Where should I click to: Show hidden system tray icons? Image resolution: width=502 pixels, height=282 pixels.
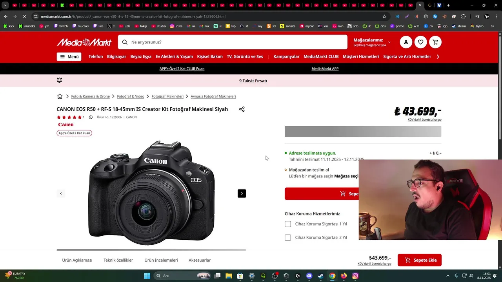[x=448, y=276]
